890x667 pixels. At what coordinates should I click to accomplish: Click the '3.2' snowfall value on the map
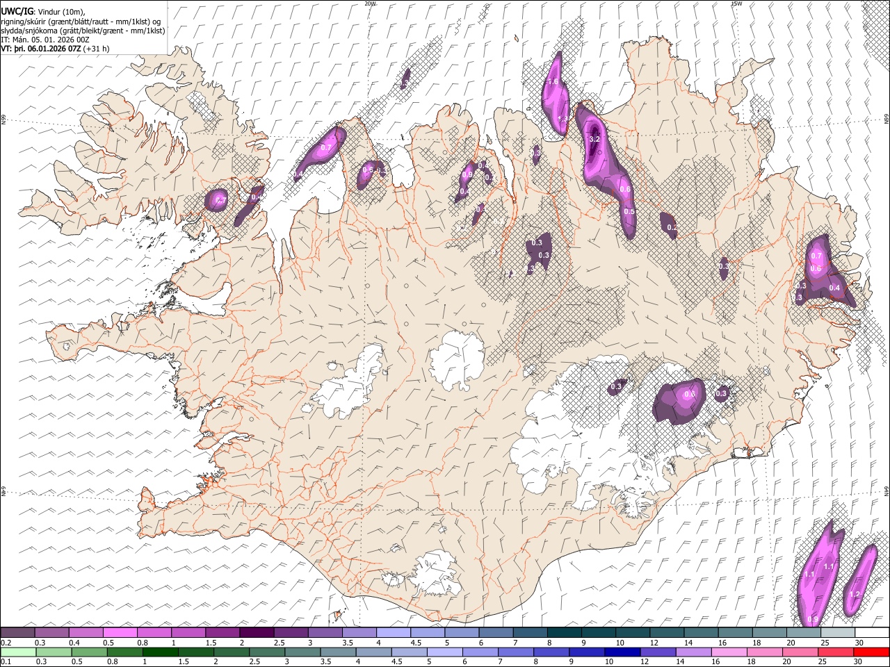[x=594, y=140]
